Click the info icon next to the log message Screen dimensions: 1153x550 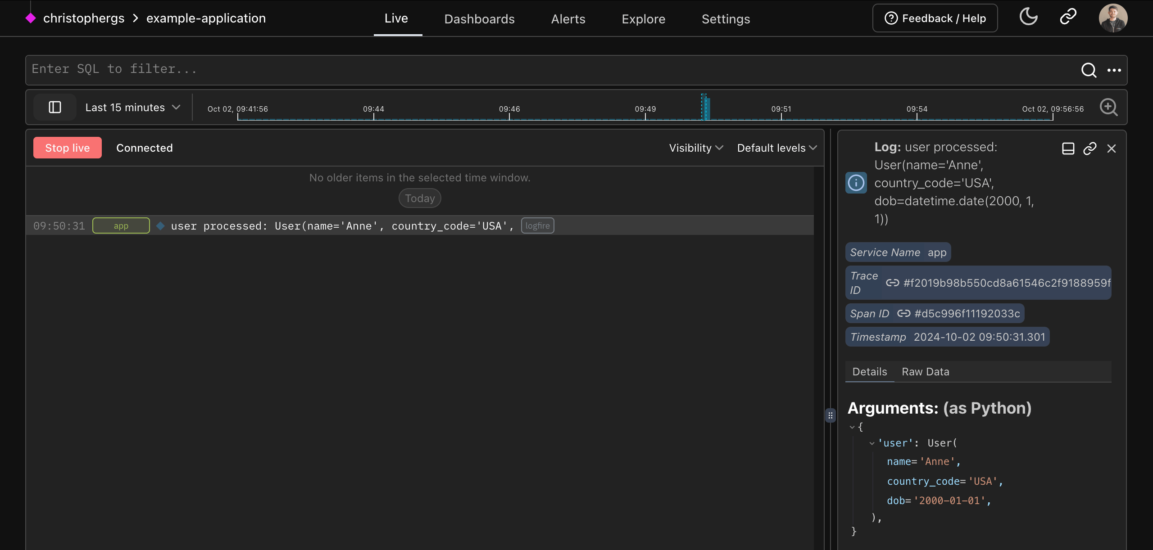click(855, 183)
